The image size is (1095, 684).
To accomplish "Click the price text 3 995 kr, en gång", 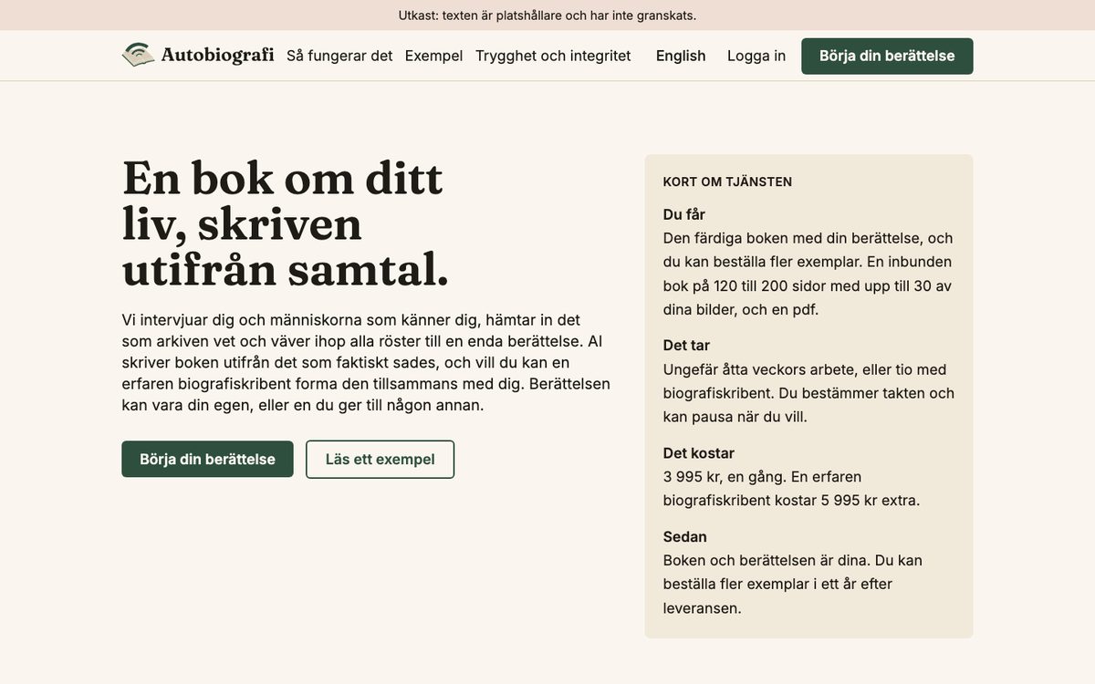I will (723, 476).
